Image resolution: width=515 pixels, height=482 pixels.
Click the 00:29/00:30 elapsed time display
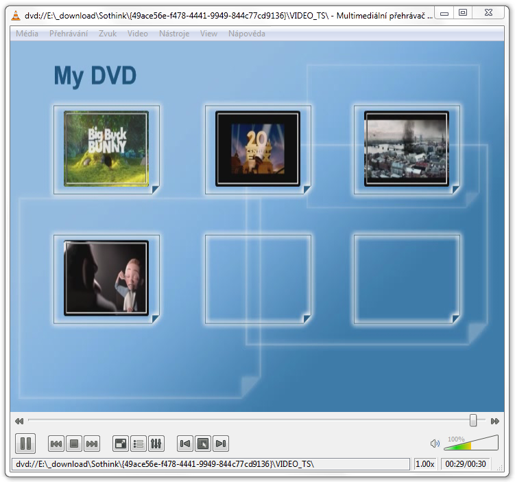click(466, 464)
